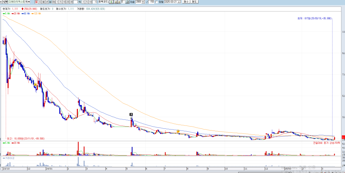
Task: Go to the next stock with the right arrow
Action: (x=119, y=2)
